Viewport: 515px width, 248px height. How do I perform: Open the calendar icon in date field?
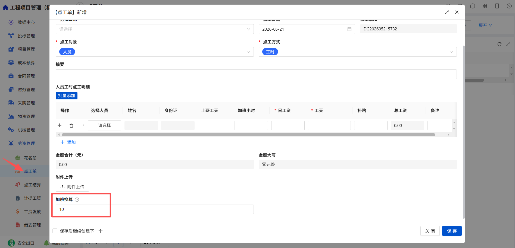coord(349,29)
